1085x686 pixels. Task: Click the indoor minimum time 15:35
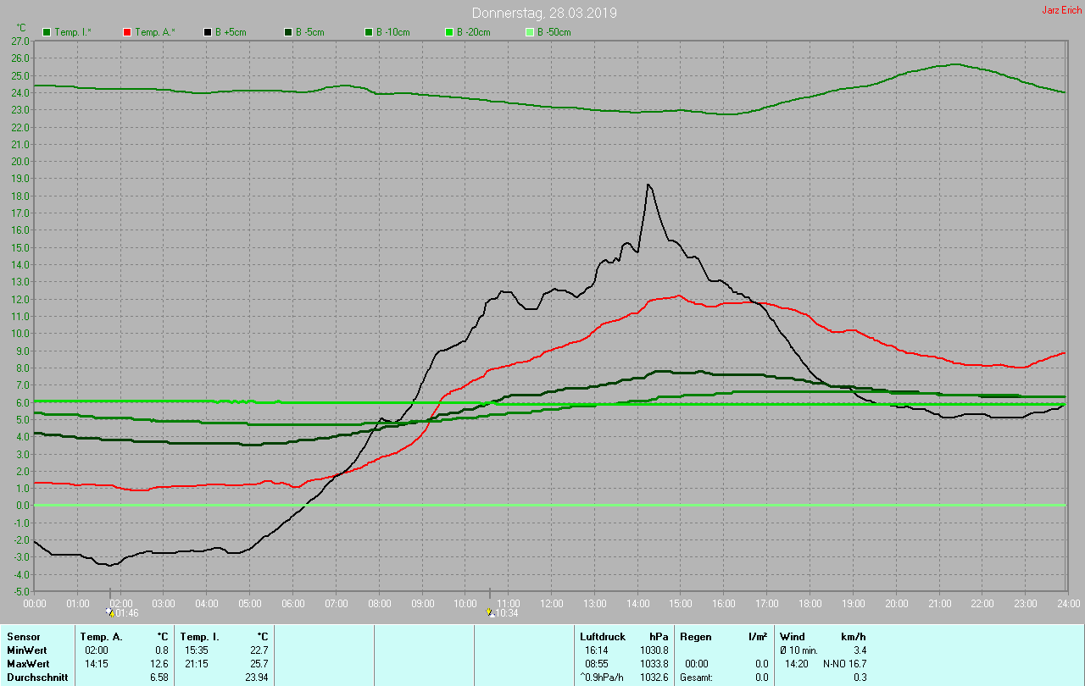[x=196, y=650]
